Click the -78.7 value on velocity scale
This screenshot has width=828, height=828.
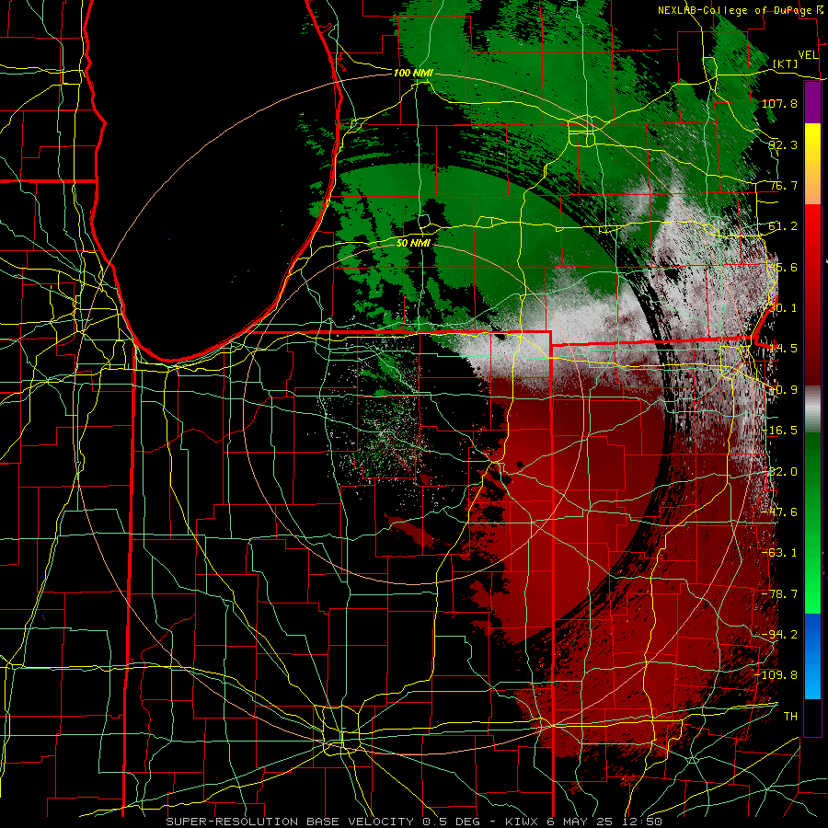coord(779,594)
